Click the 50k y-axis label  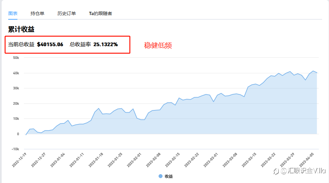tap(16, 58)
